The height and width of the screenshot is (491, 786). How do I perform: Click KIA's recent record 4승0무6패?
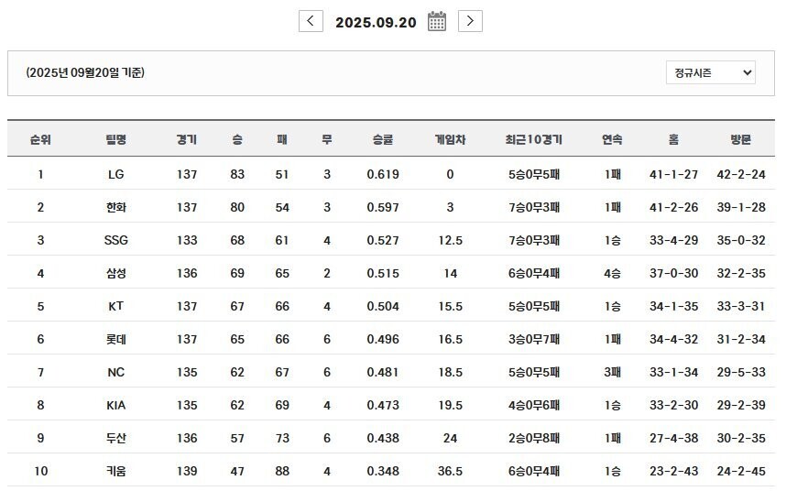pos(534,405)
